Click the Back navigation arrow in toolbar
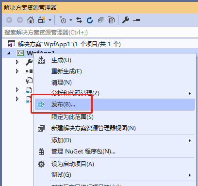This screenshot has height=186, width=198. (x=9, y=20)
